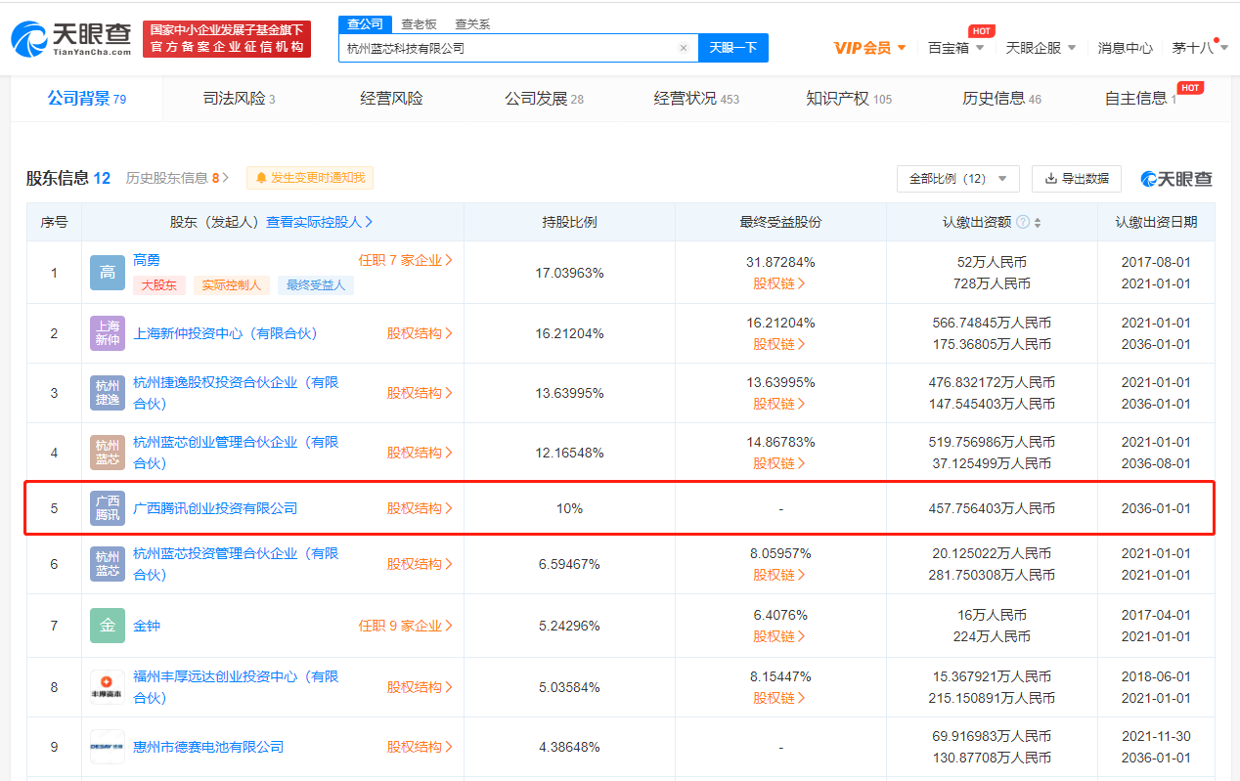
Task: Open the TianYanCha logo homepage
Action: 71,38
